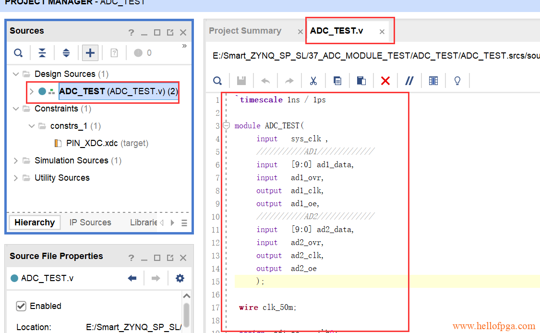The width and height of the screenshot is (540, 333).
Task: Click the lightbulb icon in editor toolbar
Action: tap(457, 81)
